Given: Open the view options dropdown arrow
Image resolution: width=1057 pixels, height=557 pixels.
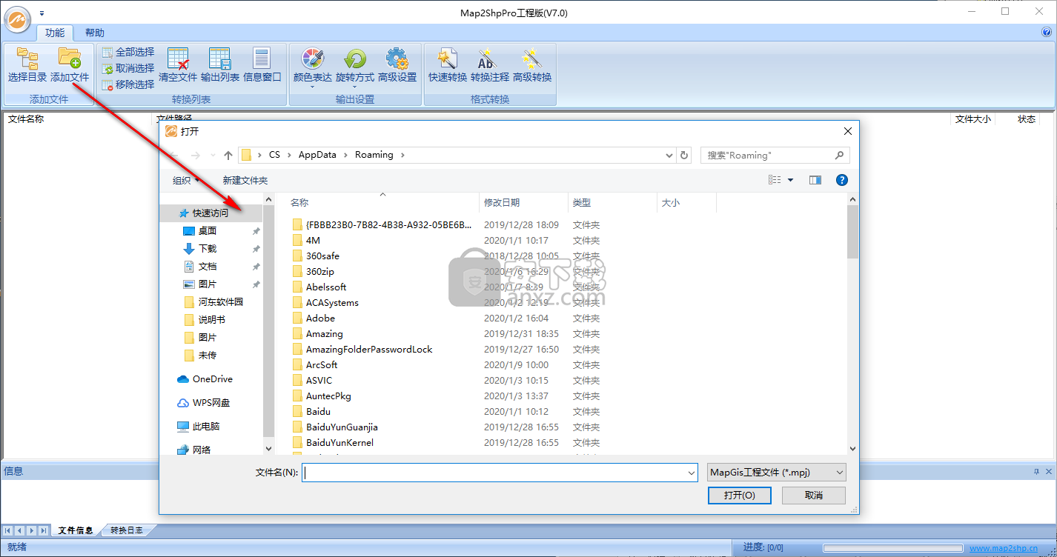Looking at the screenshot, I should pos(790,180).
